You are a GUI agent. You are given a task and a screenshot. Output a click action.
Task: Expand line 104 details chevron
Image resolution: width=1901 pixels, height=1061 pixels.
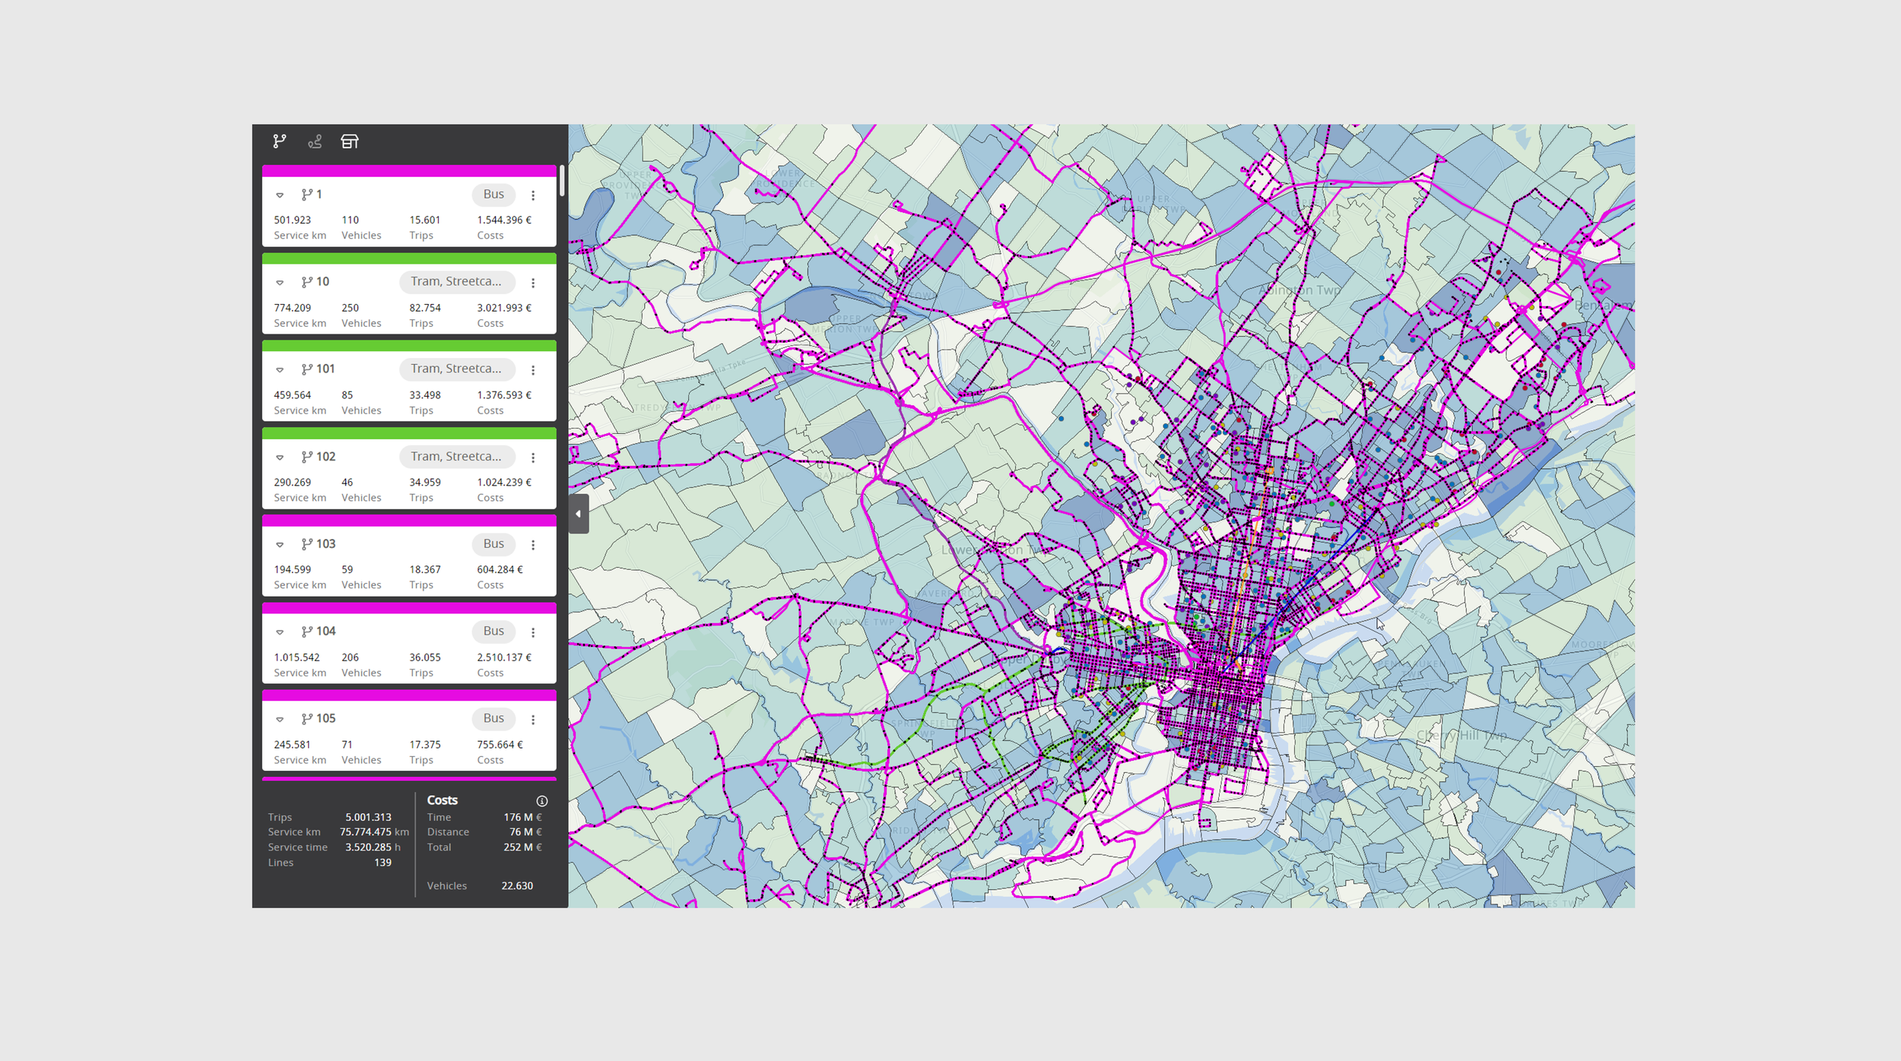(280, 632)
